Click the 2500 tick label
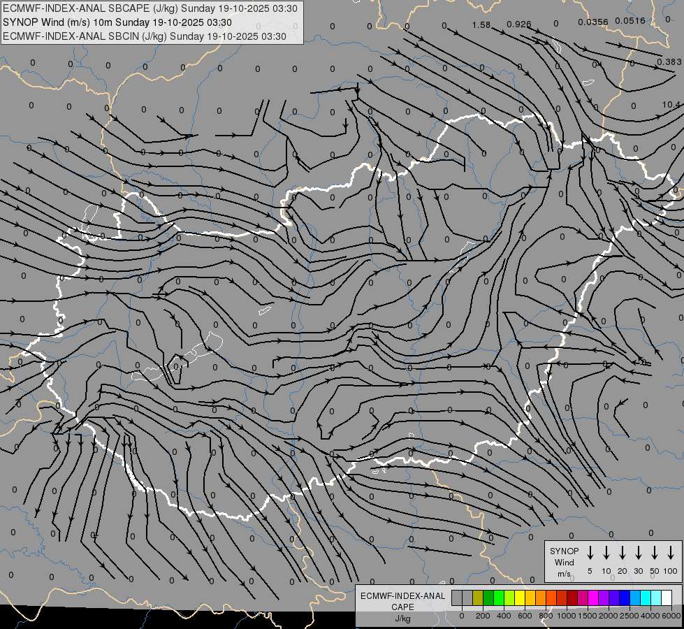Image resolution: width=684 pixels, height=629 pixels. pyautogui.click(x=630, y=616)
